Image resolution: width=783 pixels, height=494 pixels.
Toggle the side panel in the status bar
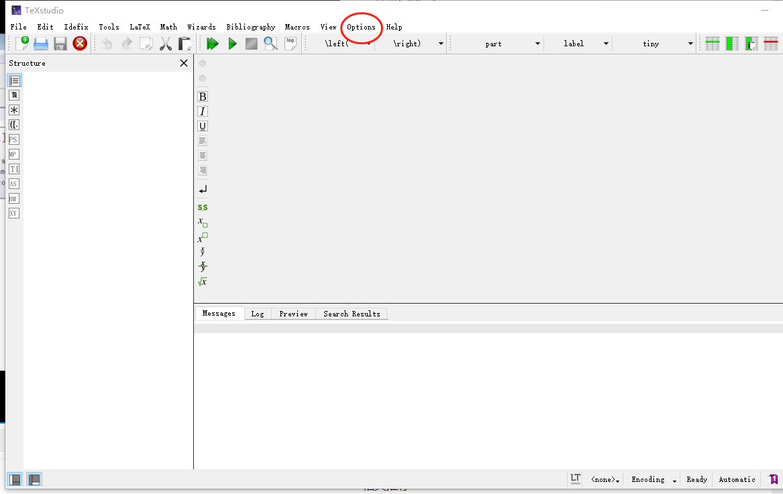pyautogui.click(x=15, y=479)
